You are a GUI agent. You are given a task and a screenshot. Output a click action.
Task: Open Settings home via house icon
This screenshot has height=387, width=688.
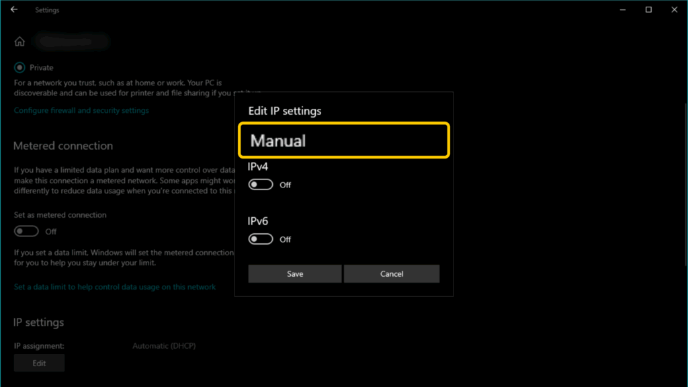pos(19,42)
